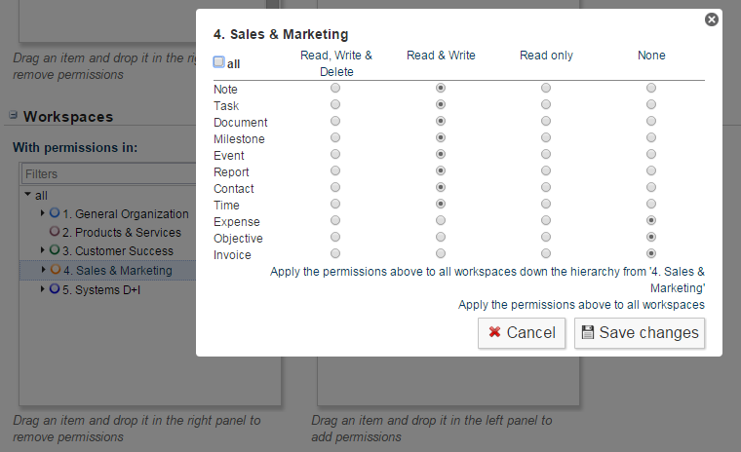This screenshot has height=452, width=741.
Task: Collapse the Workspaces section toggle icon
Action: [x=14, y=115]
